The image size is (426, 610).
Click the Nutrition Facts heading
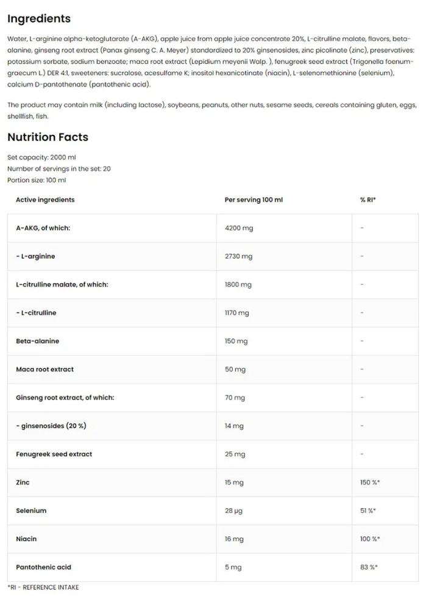click(48, 137)
